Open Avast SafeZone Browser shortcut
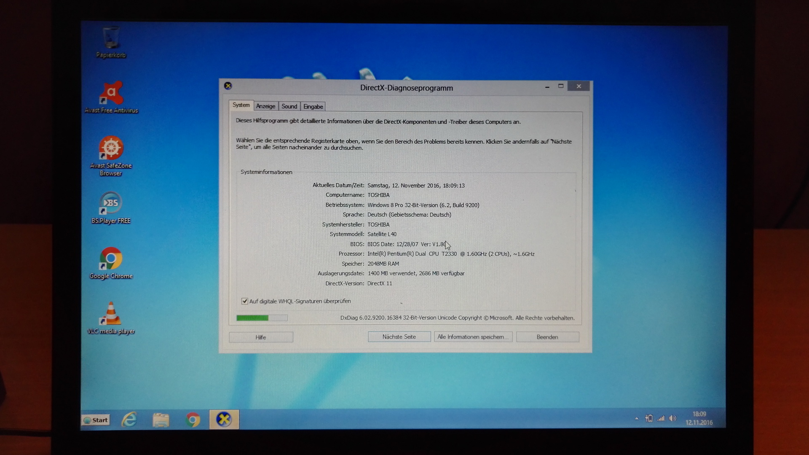Image resolution: width=809 pixels, height=455 pixels. (x=111, y=149)
